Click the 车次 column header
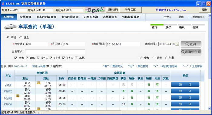Viewport: 212px width, 115px height. click(x=8, y=76)
